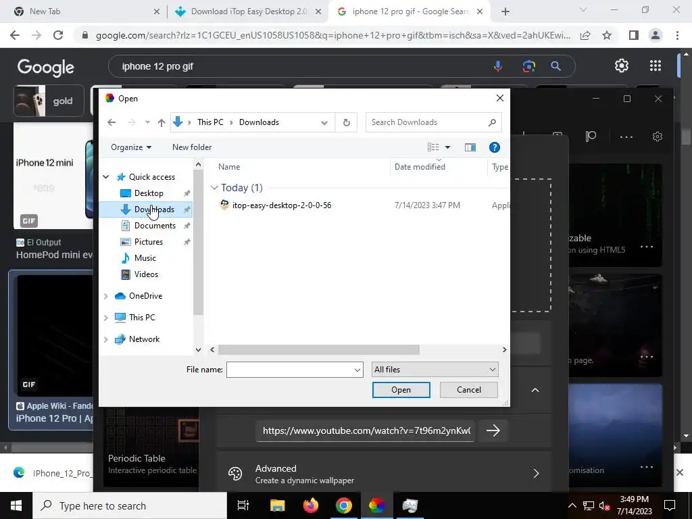Image resolution: width=692 pixels, height=519 pixels.
Task: Switch to the Download iTop Easy Desktop tab
Action: [248, 11]
